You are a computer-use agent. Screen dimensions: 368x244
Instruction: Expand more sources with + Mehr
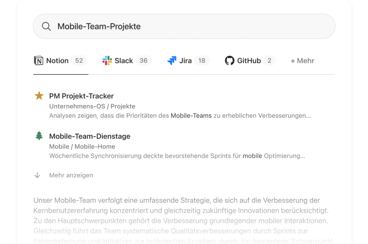coord(302,61)
